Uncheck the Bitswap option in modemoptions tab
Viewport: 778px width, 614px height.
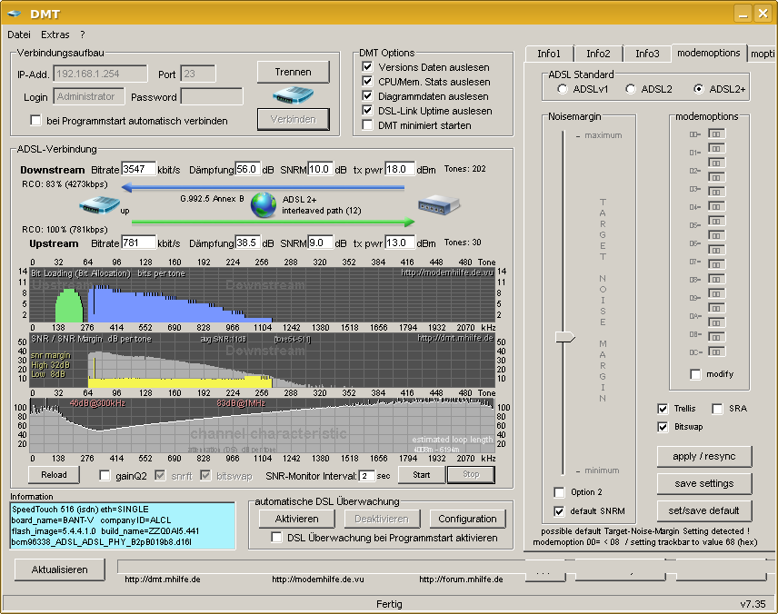[x=663, y=427]
